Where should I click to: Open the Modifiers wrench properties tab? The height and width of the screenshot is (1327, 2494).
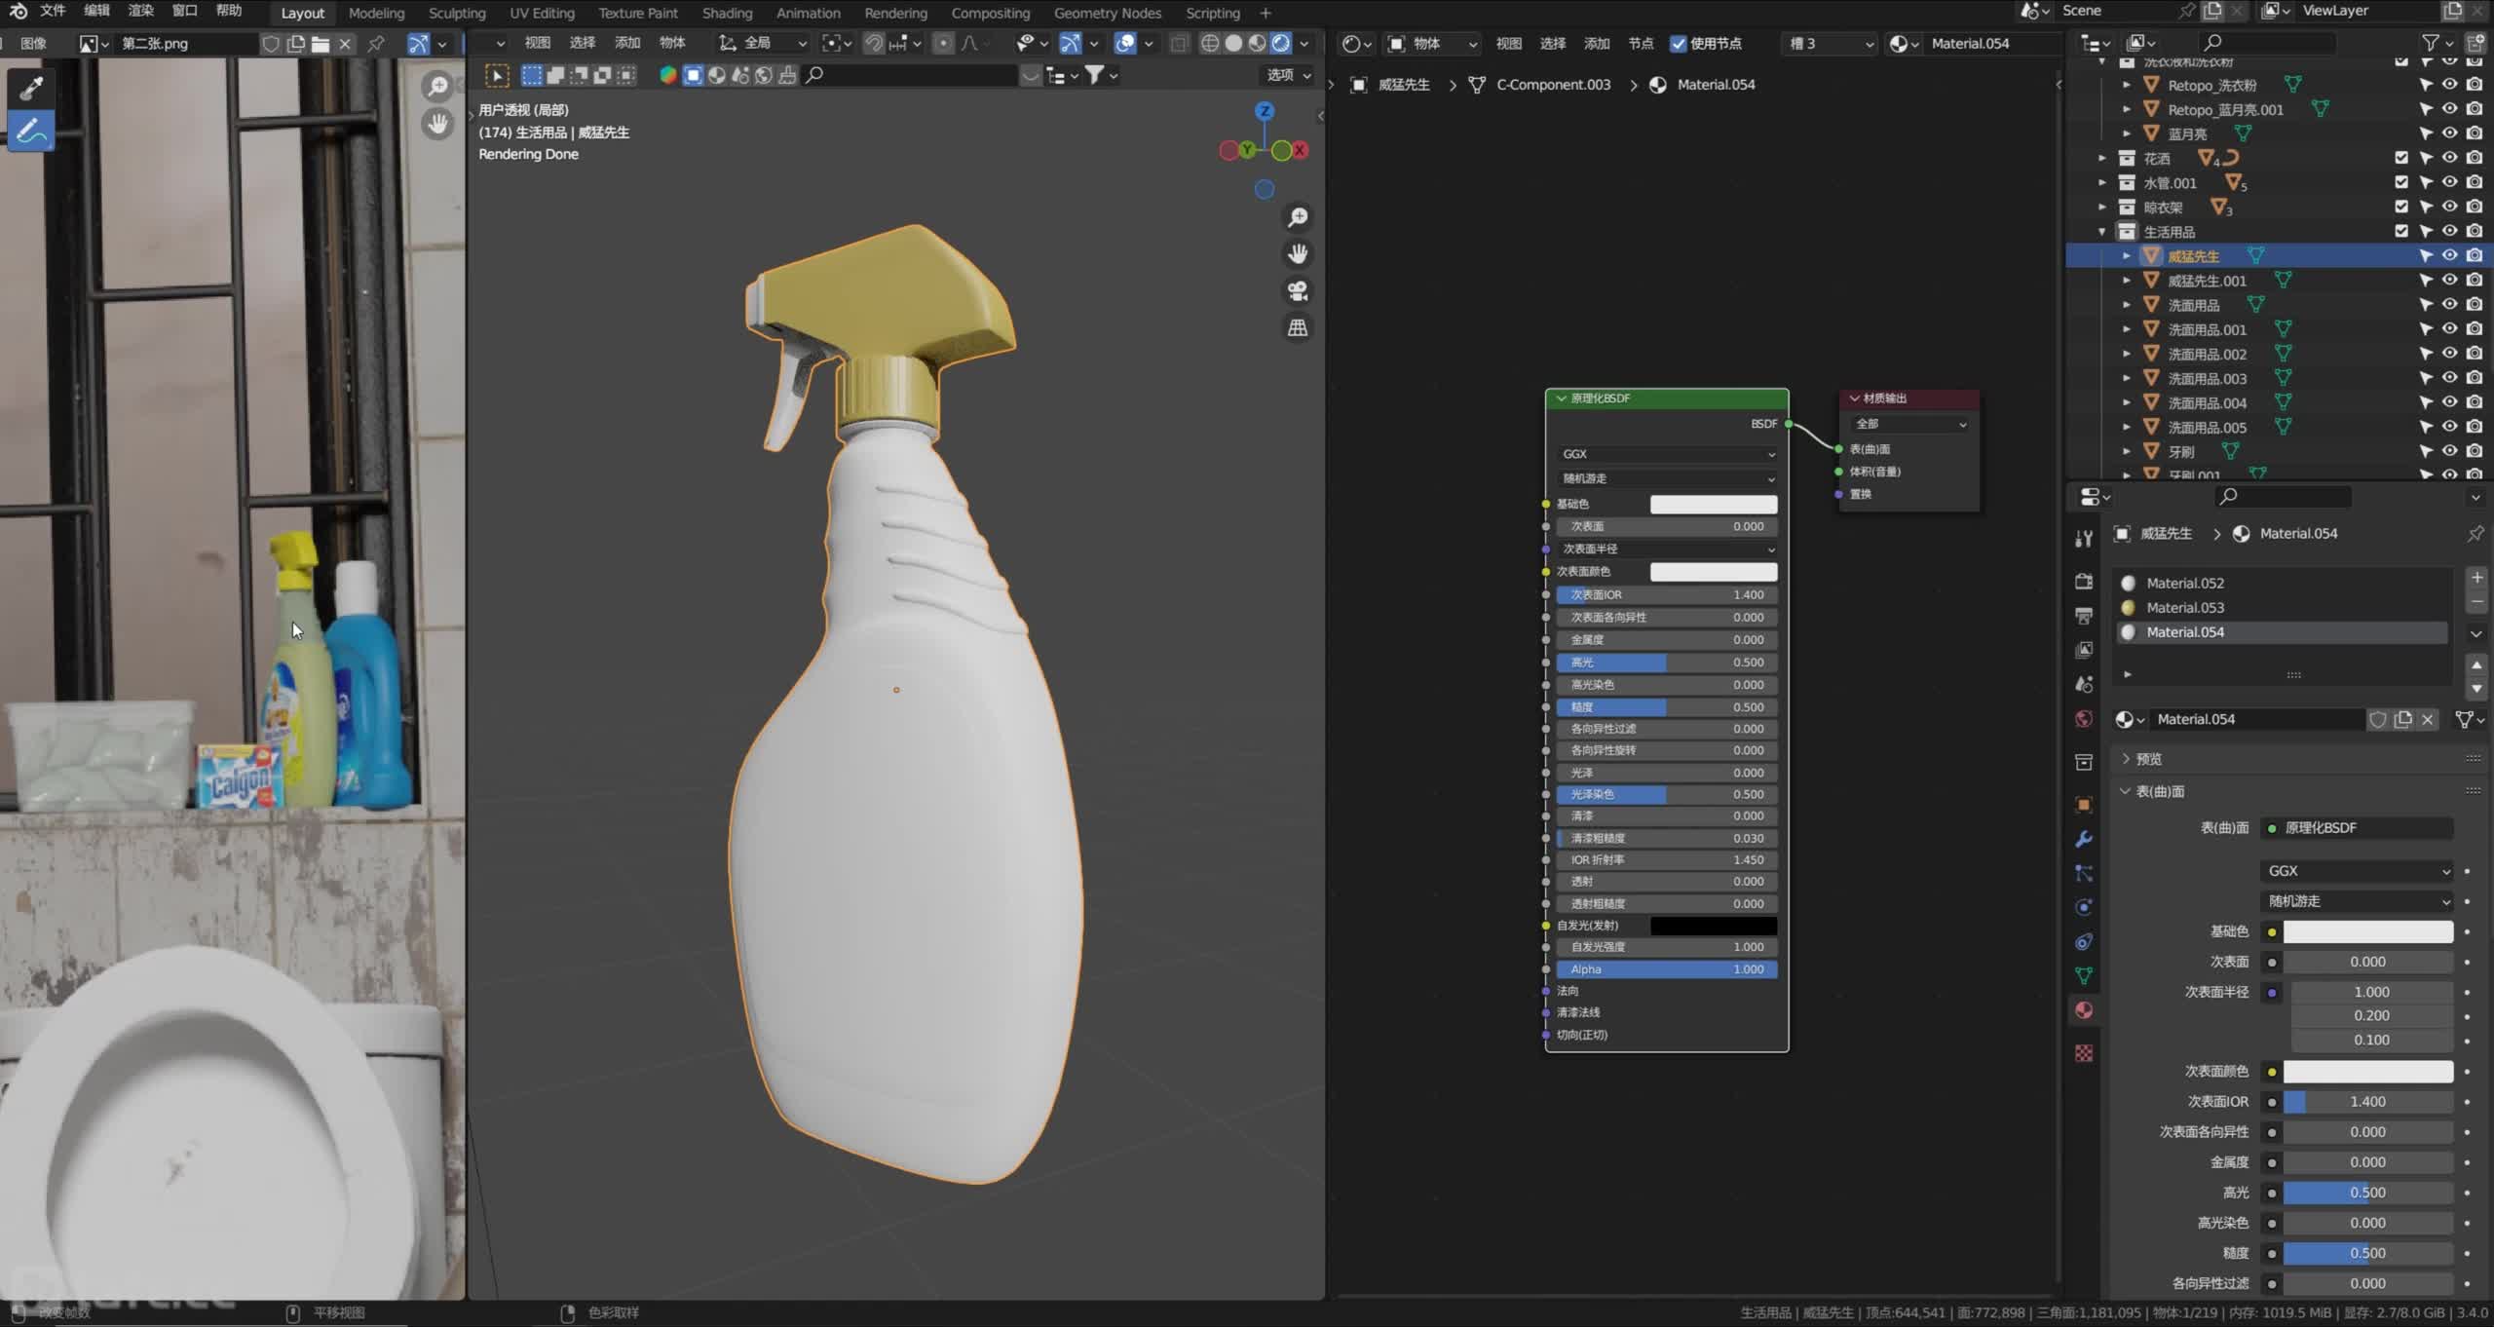point(2084,839)
